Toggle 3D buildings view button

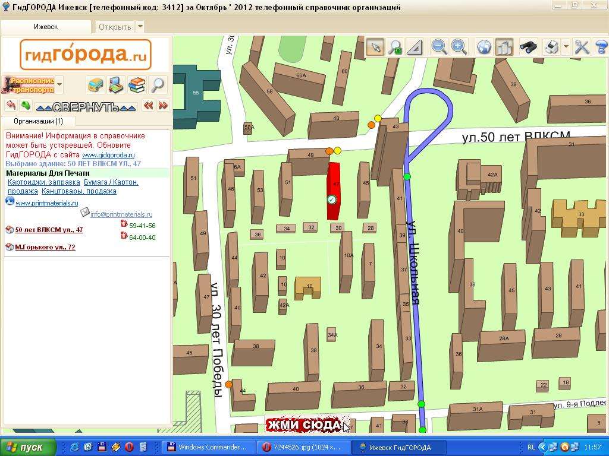(504, 47)
